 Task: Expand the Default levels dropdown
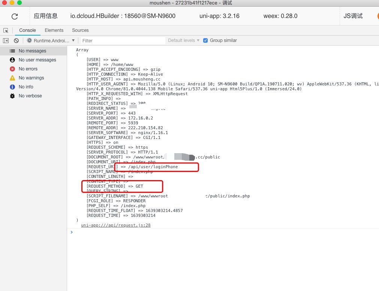[184, 40]
